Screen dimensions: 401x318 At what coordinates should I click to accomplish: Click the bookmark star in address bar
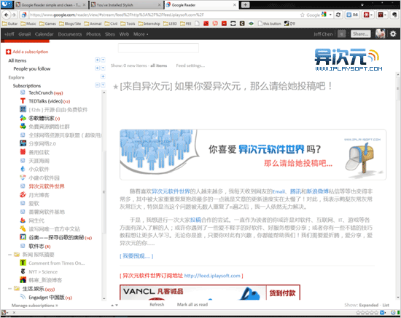tap(303, 15)
